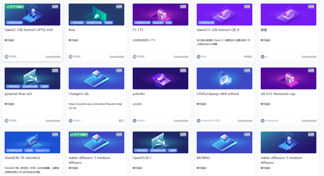Screen dimensions: 324x176
Task: Open the vilt-b32-finetuned-vqa model title
Action: pos(278,94)
